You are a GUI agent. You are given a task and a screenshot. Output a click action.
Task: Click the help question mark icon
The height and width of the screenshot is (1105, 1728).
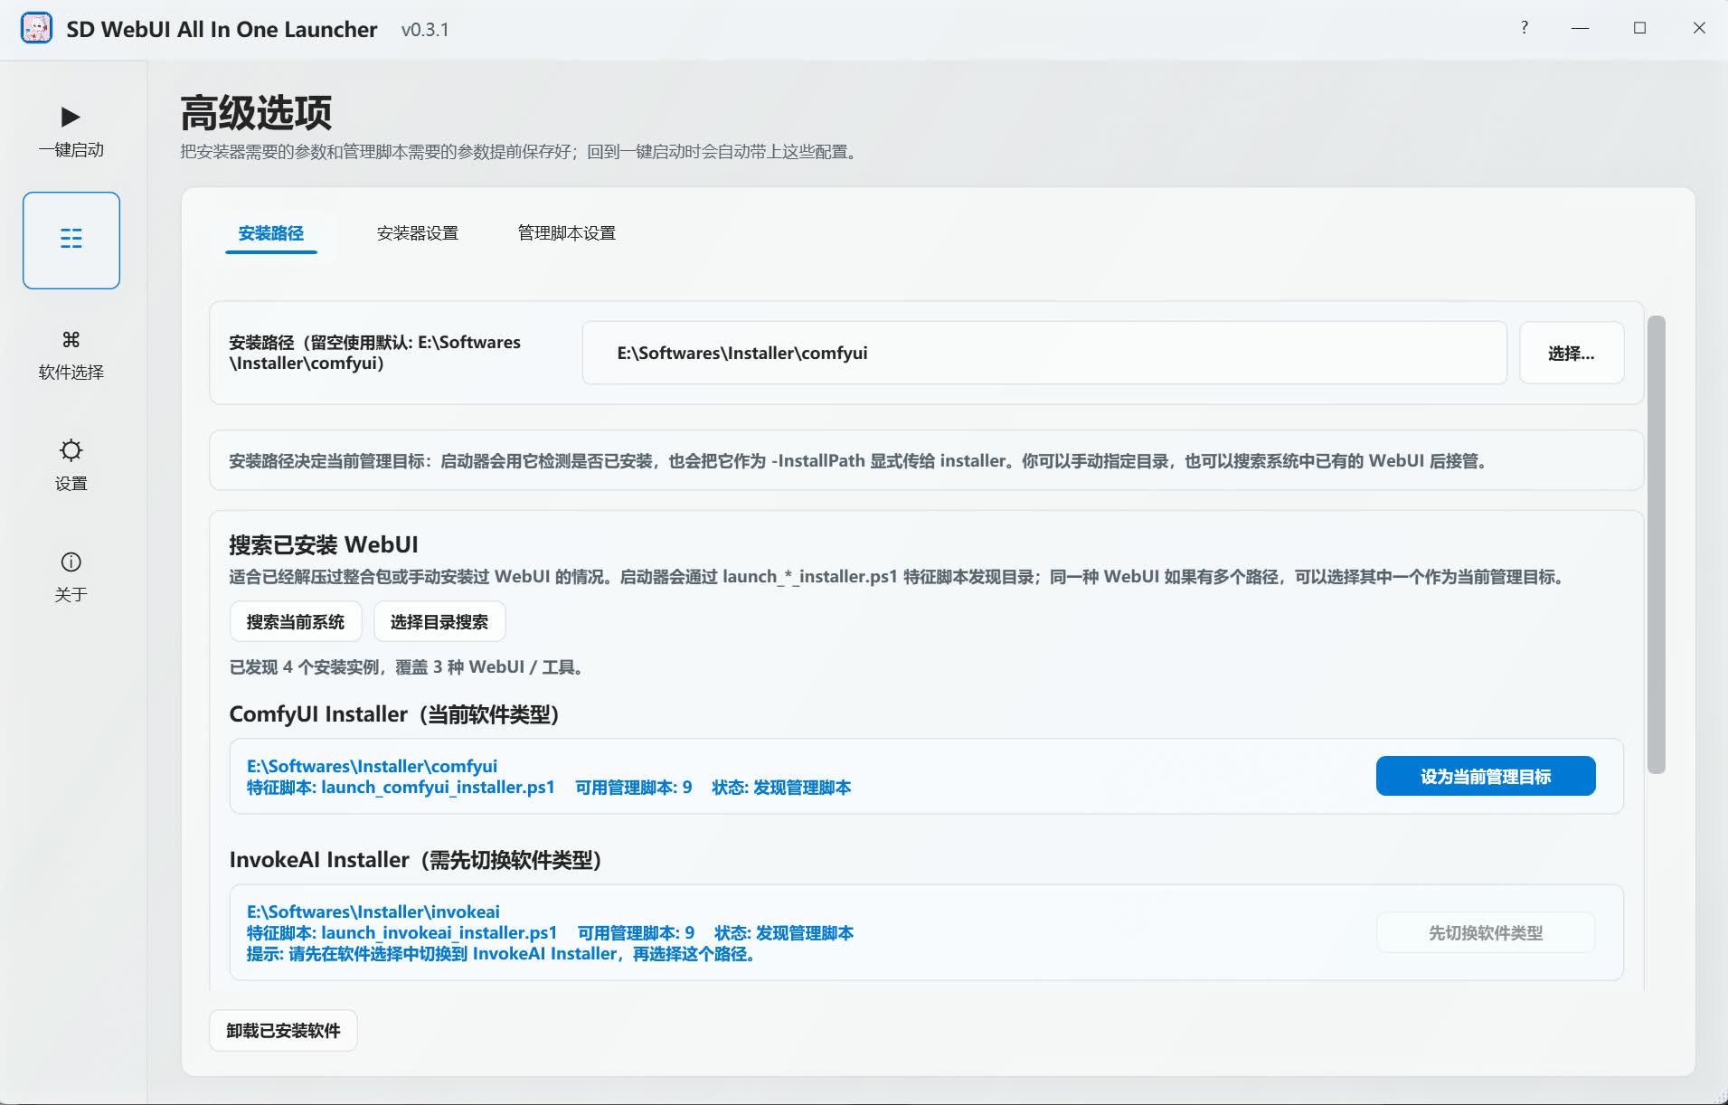[x=1525, y=28]
